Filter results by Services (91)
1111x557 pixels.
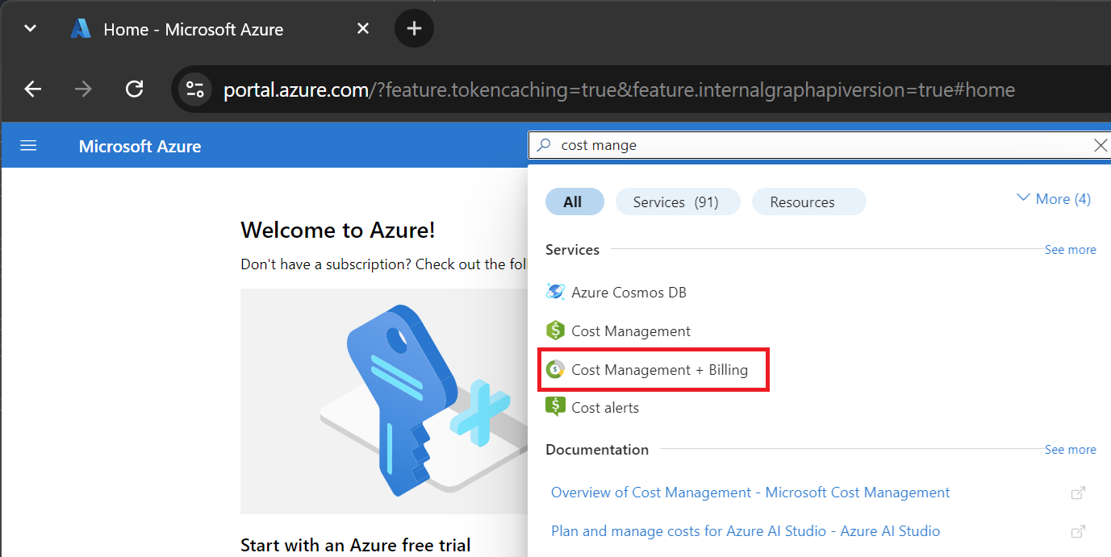(x=676, y=202)
